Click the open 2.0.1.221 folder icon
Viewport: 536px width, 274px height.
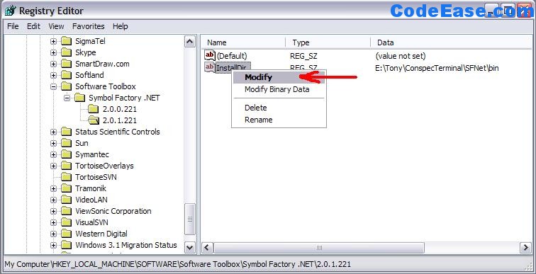coord(94,120)
